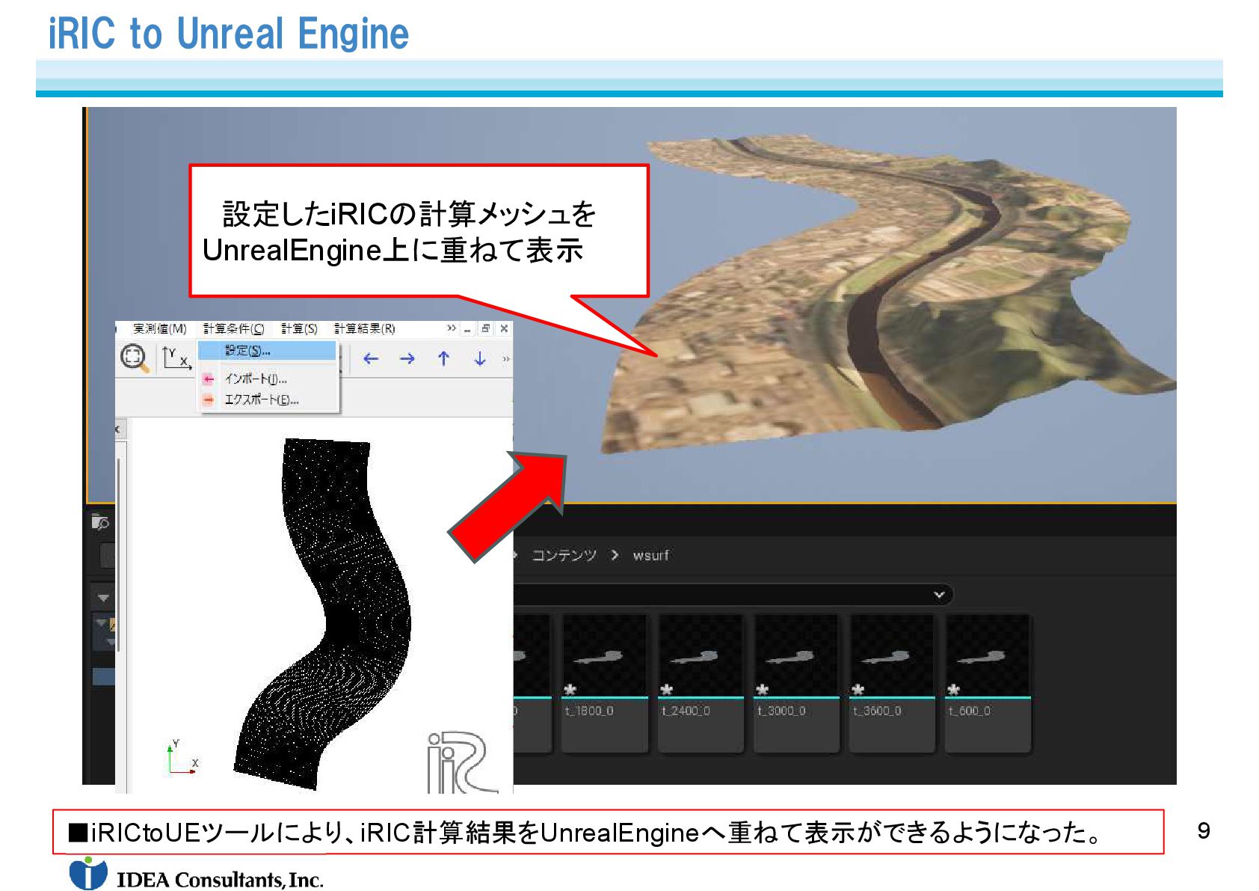Select the t_3000_0 asset thumbnail
The image size is (1259, 891).
(796, 656)
